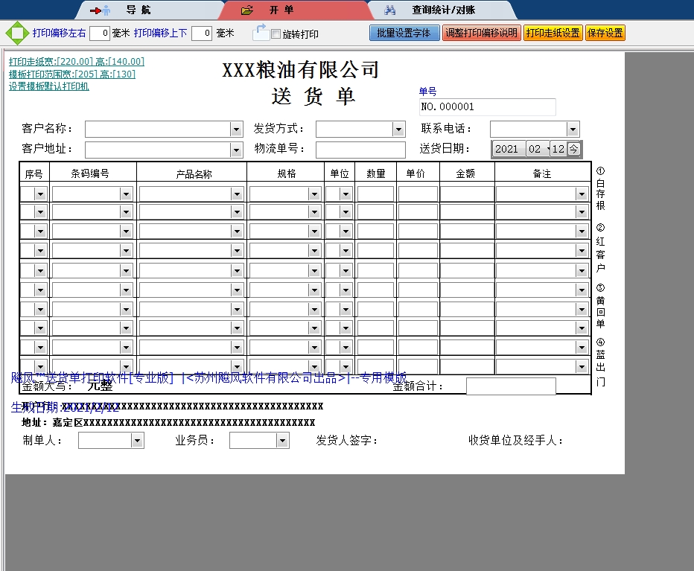The height and width of the screenshot is (571, 694).
Task: Click the 金额合计 total field
Action: click(x=511, y=386)
